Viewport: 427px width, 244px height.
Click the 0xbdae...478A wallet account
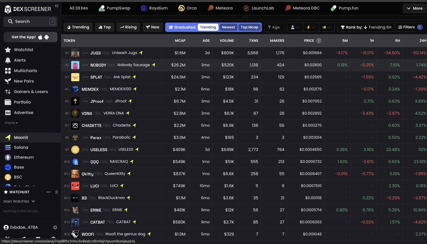pyautogui.click(x=21, y=227)
